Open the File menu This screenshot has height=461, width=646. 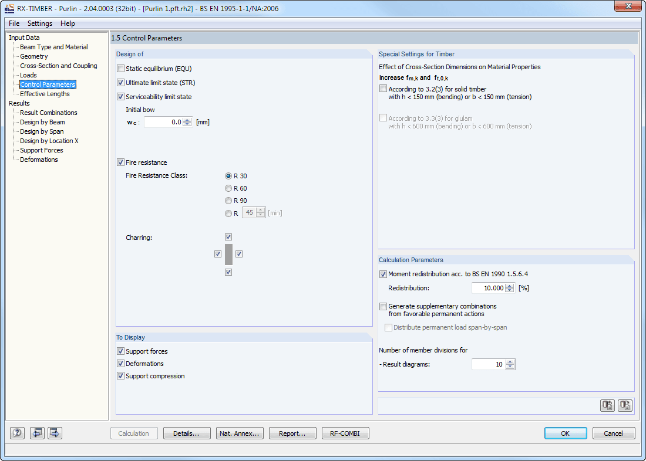(x=14, y=23)
